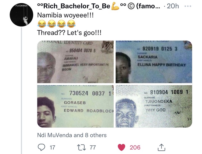Open Rich_Bachelor_To_Be profile name link
The width and height of the screenshot is (202, 154).
pyautogui.click(x=74, y=6)
